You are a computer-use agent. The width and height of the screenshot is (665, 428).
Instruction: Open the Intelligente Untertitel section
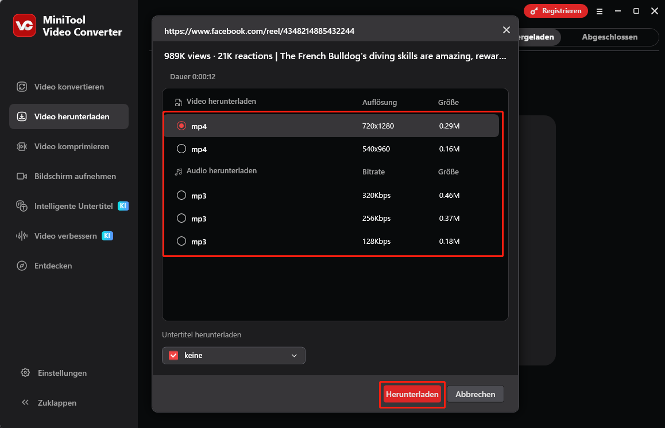click(69, 206)
